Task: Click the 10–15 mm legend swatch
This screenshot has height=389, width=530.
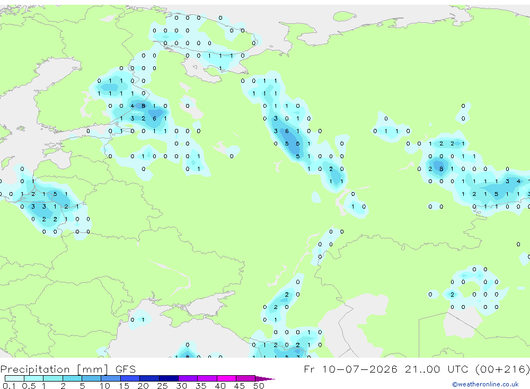Action: pos(111,378)
